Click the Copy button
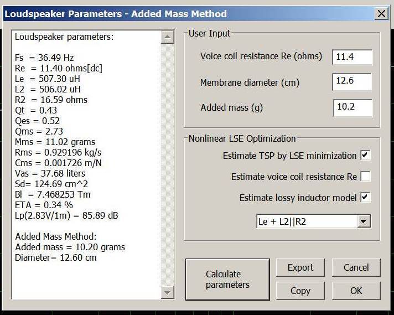 click(300, 291)
